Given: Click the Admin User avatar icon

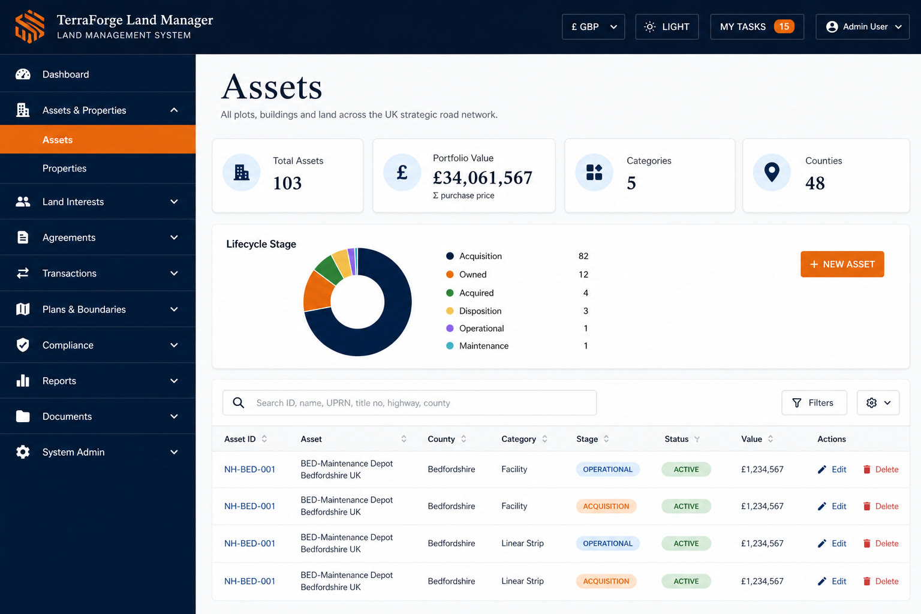Looking at the screenshot, I should (x=832, y=26).
